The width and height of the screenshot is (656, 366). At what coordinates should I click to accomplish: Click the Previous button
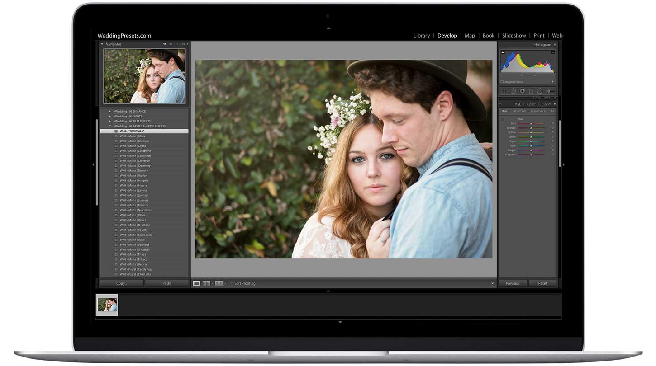pos(513,283)
